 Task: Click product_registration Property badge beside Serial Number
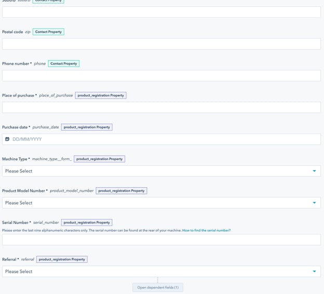coord(87,222)
